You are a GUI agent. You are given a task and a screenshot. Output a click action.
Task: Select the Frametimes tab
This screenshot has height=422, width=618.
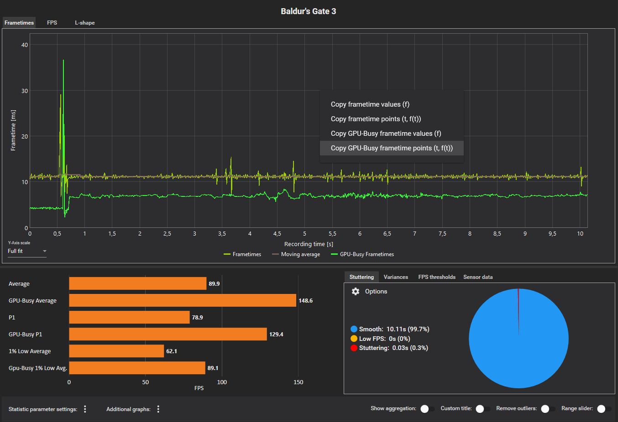point(19,23)
